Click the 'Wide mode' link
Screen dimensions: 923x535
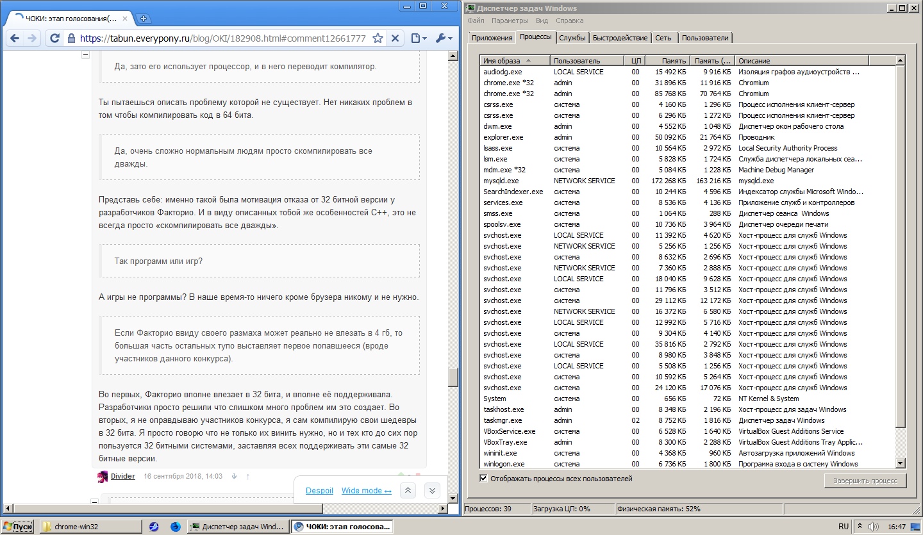[366, 491]
